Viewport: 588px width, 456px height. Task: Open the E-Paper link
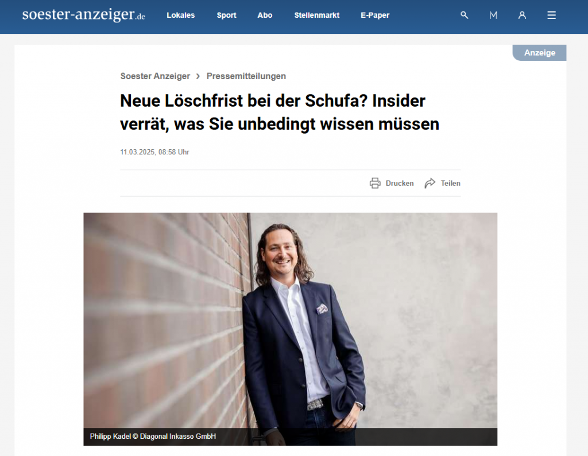tap(375, 15)
